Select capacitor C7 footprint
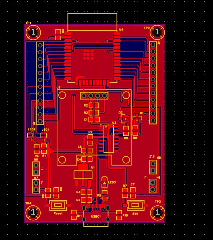Image resolution: width=213 pixels, height=240 pixels. (x=133, y=193)
